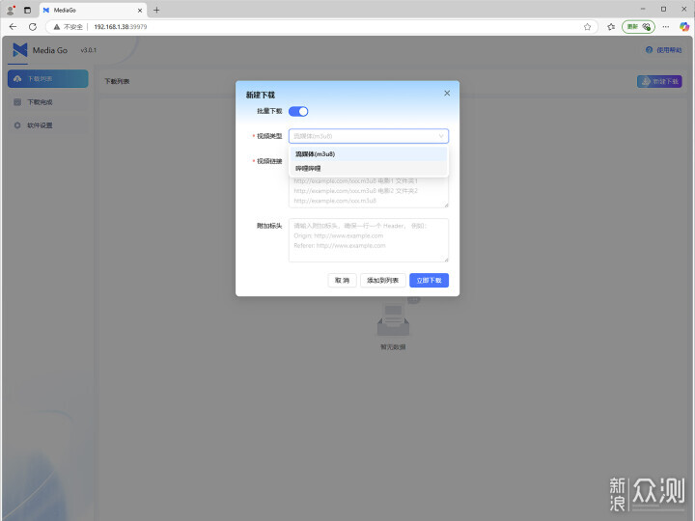Click the v3.0.1 version label
The image size is (695, 521).
click(88, 50)
